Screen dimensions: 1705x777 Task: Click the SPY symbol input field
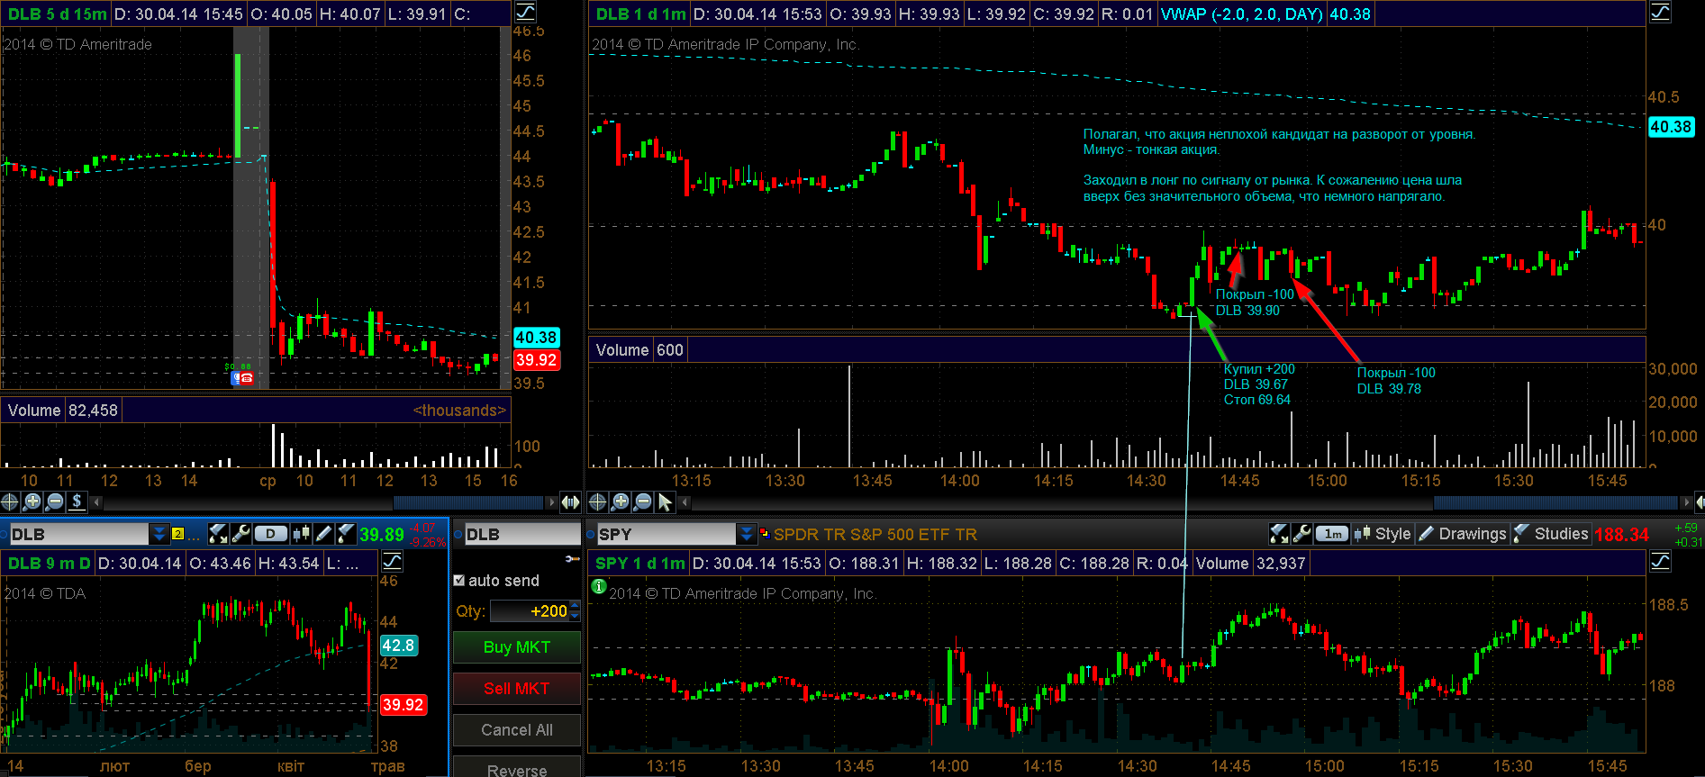(x=667, y=534)
